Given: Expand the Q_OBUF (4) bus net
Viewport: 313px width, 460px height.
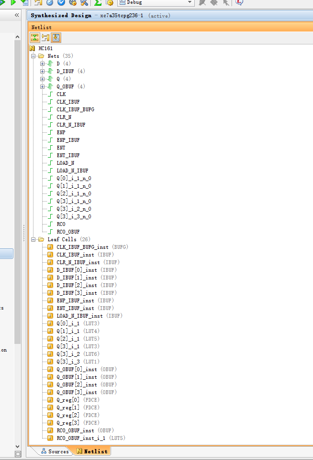Looking at the screenshot, I should pos(42,86).
